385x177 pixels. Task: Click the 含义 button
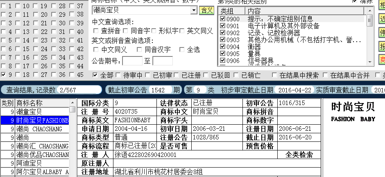(x=206, y=10)
